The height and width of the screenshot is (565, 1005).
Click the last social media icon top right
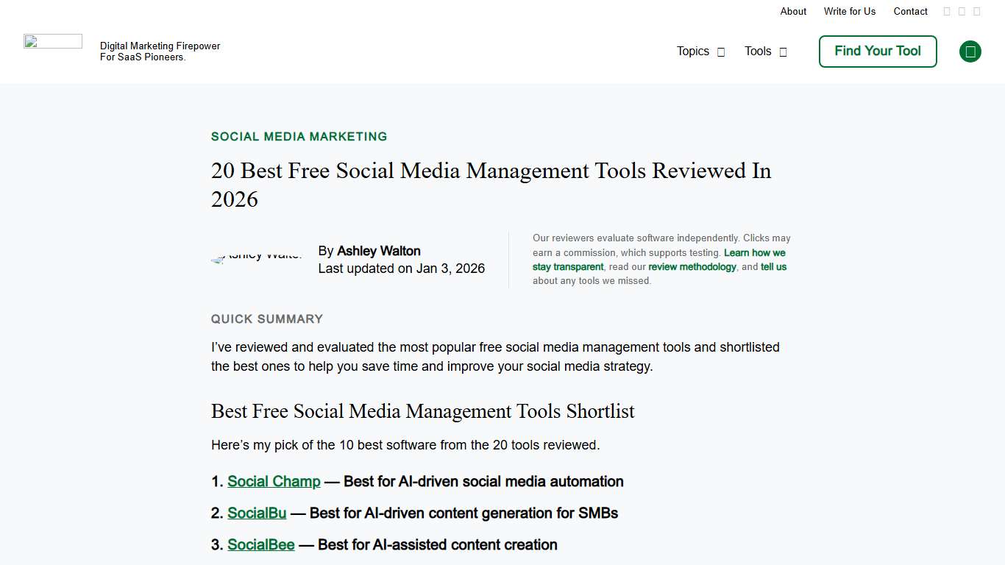976,11
